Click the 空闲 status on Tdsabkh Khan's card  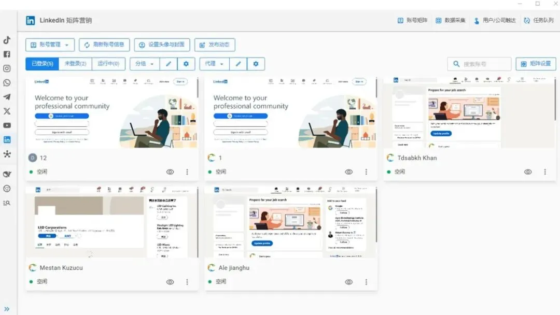[x=400, y=171]
